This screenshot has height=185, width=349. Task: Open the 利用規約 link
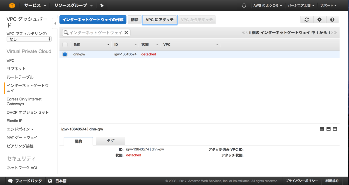tap(332, 181)
